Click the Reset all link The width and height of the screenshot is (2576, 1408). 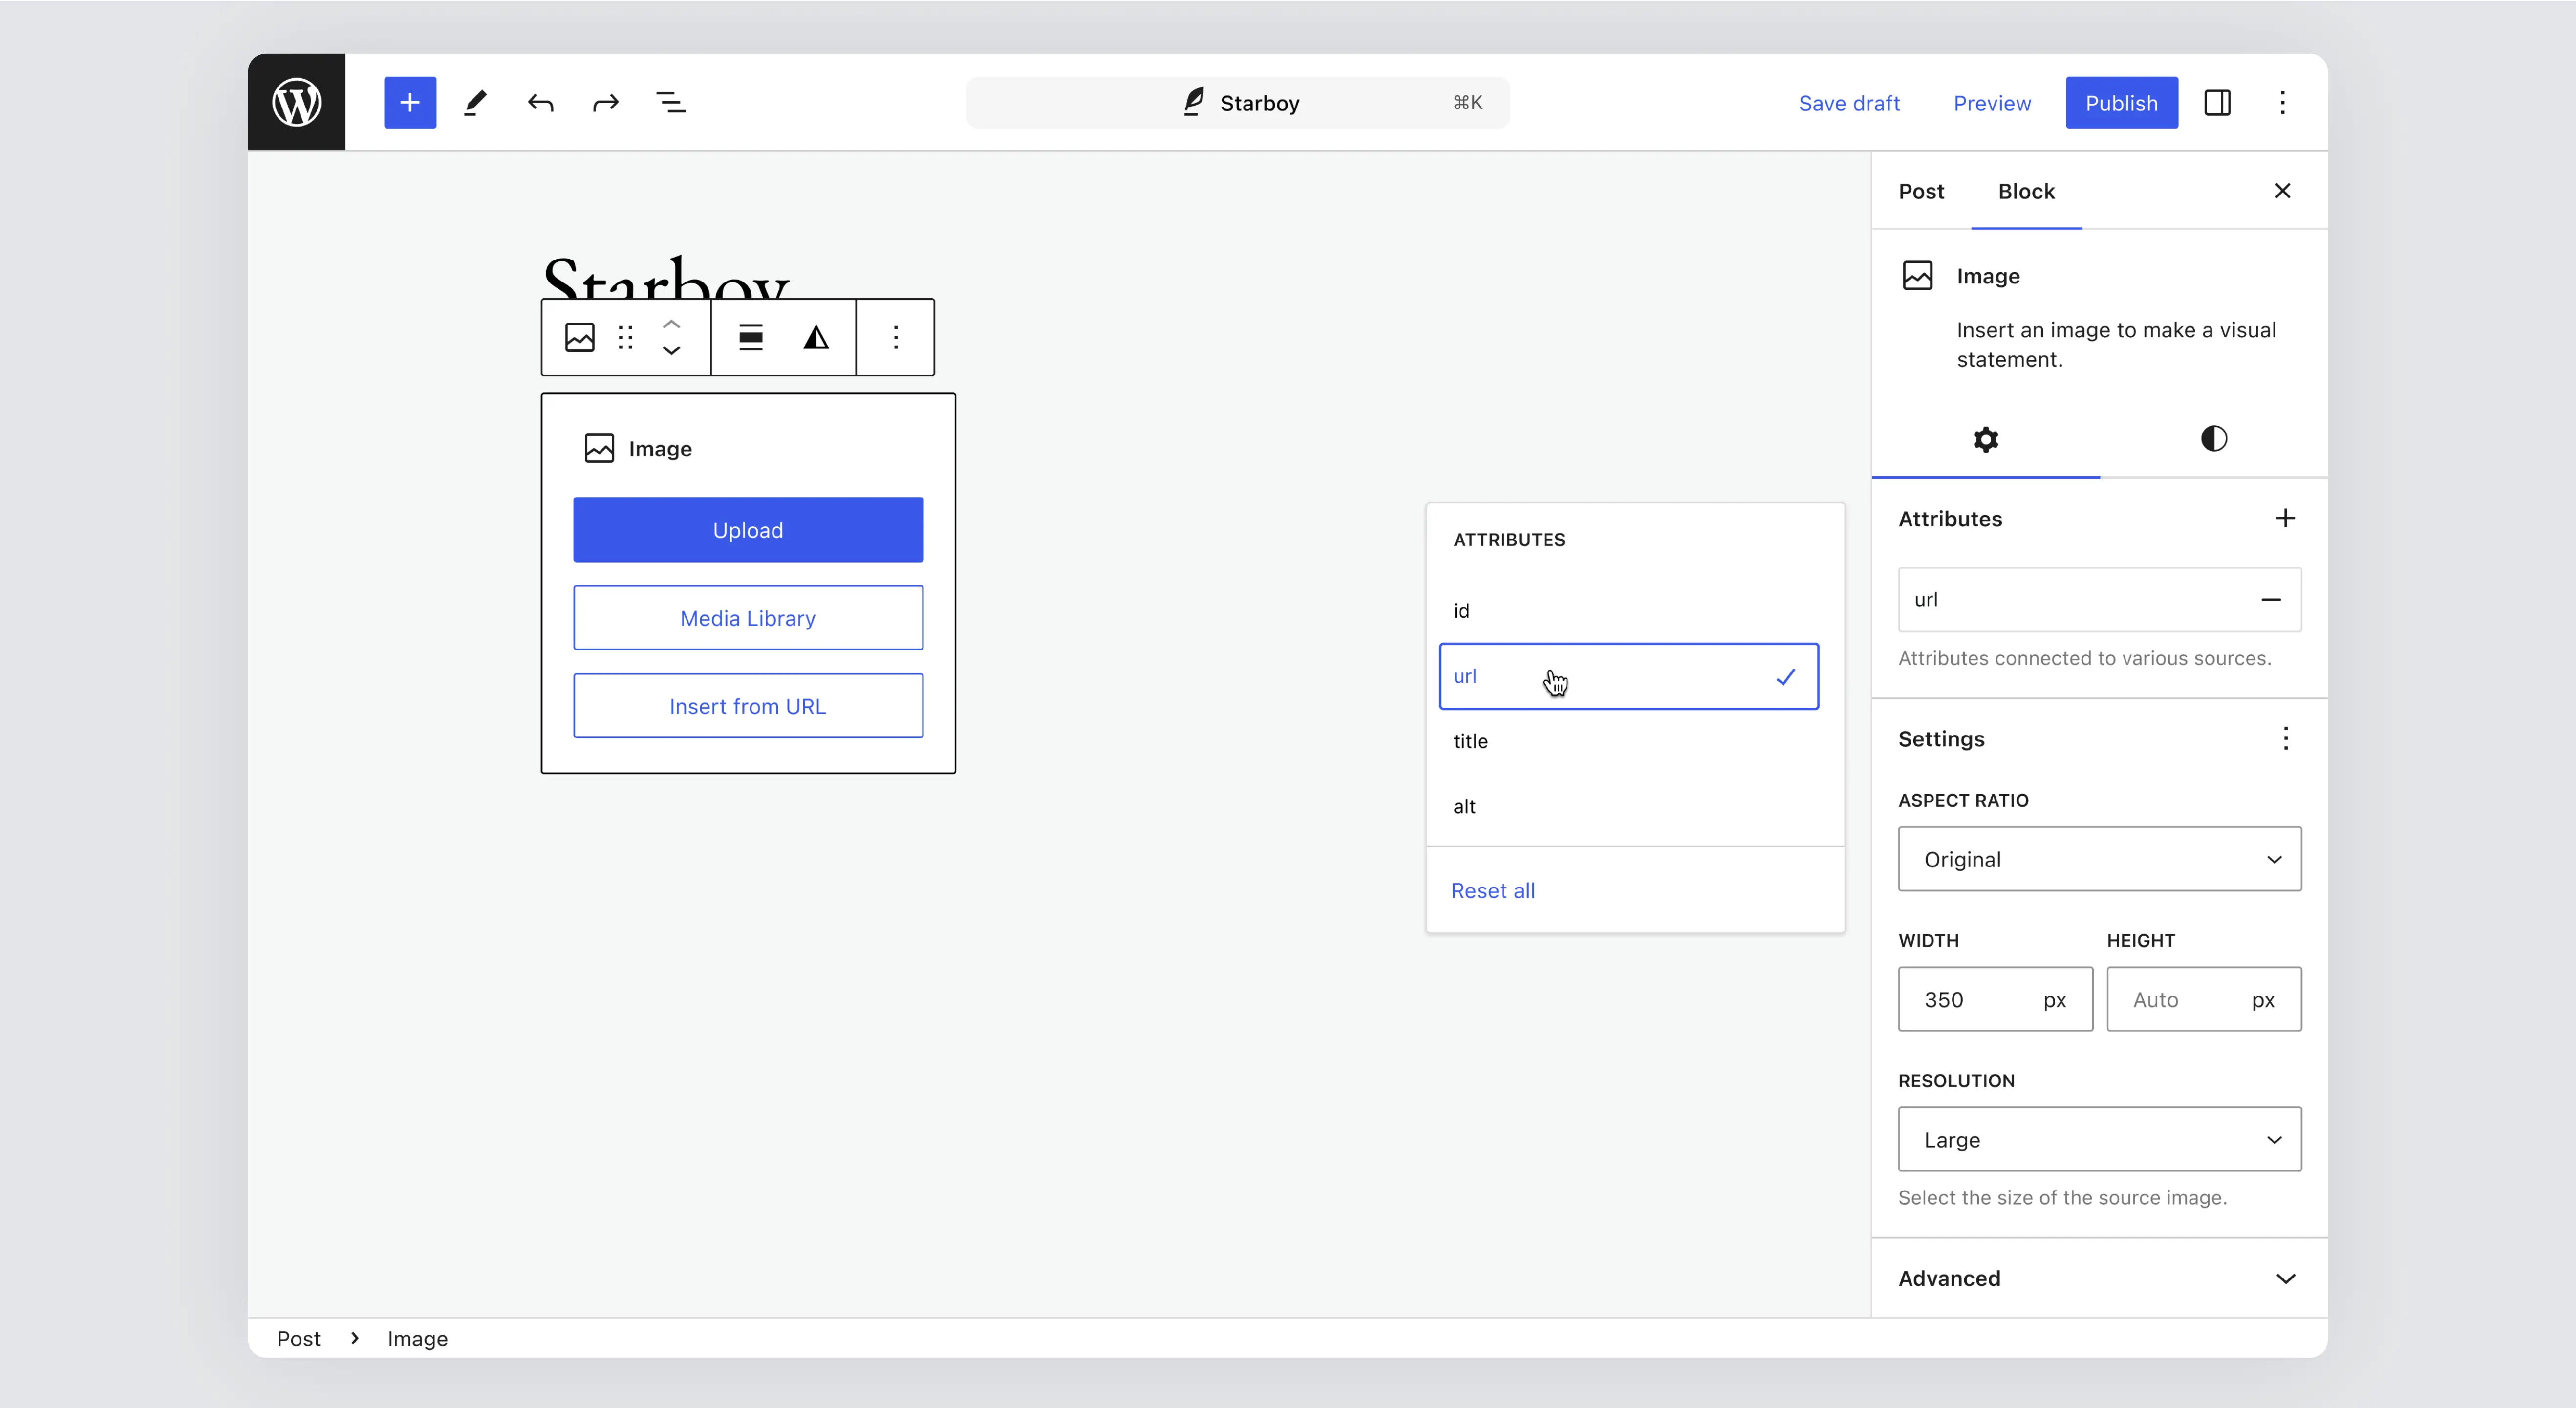coord(1492,890)
